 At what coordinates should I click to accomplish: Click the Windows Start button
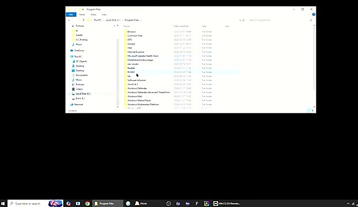3,204
